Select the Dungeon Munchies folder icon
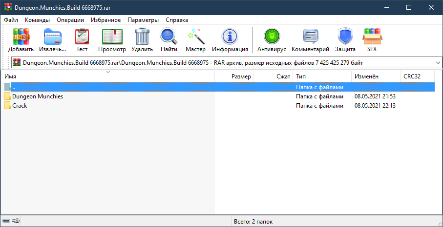443x227 pixels. point(8,96)
